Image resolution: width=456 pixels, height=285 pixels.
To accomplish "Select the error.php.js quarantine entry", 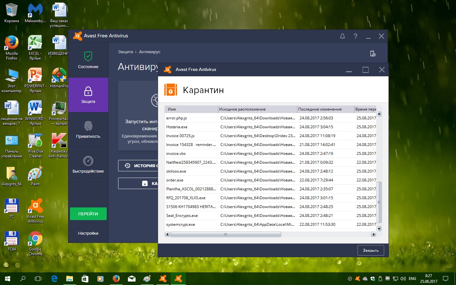I will (x=270, y=118).
